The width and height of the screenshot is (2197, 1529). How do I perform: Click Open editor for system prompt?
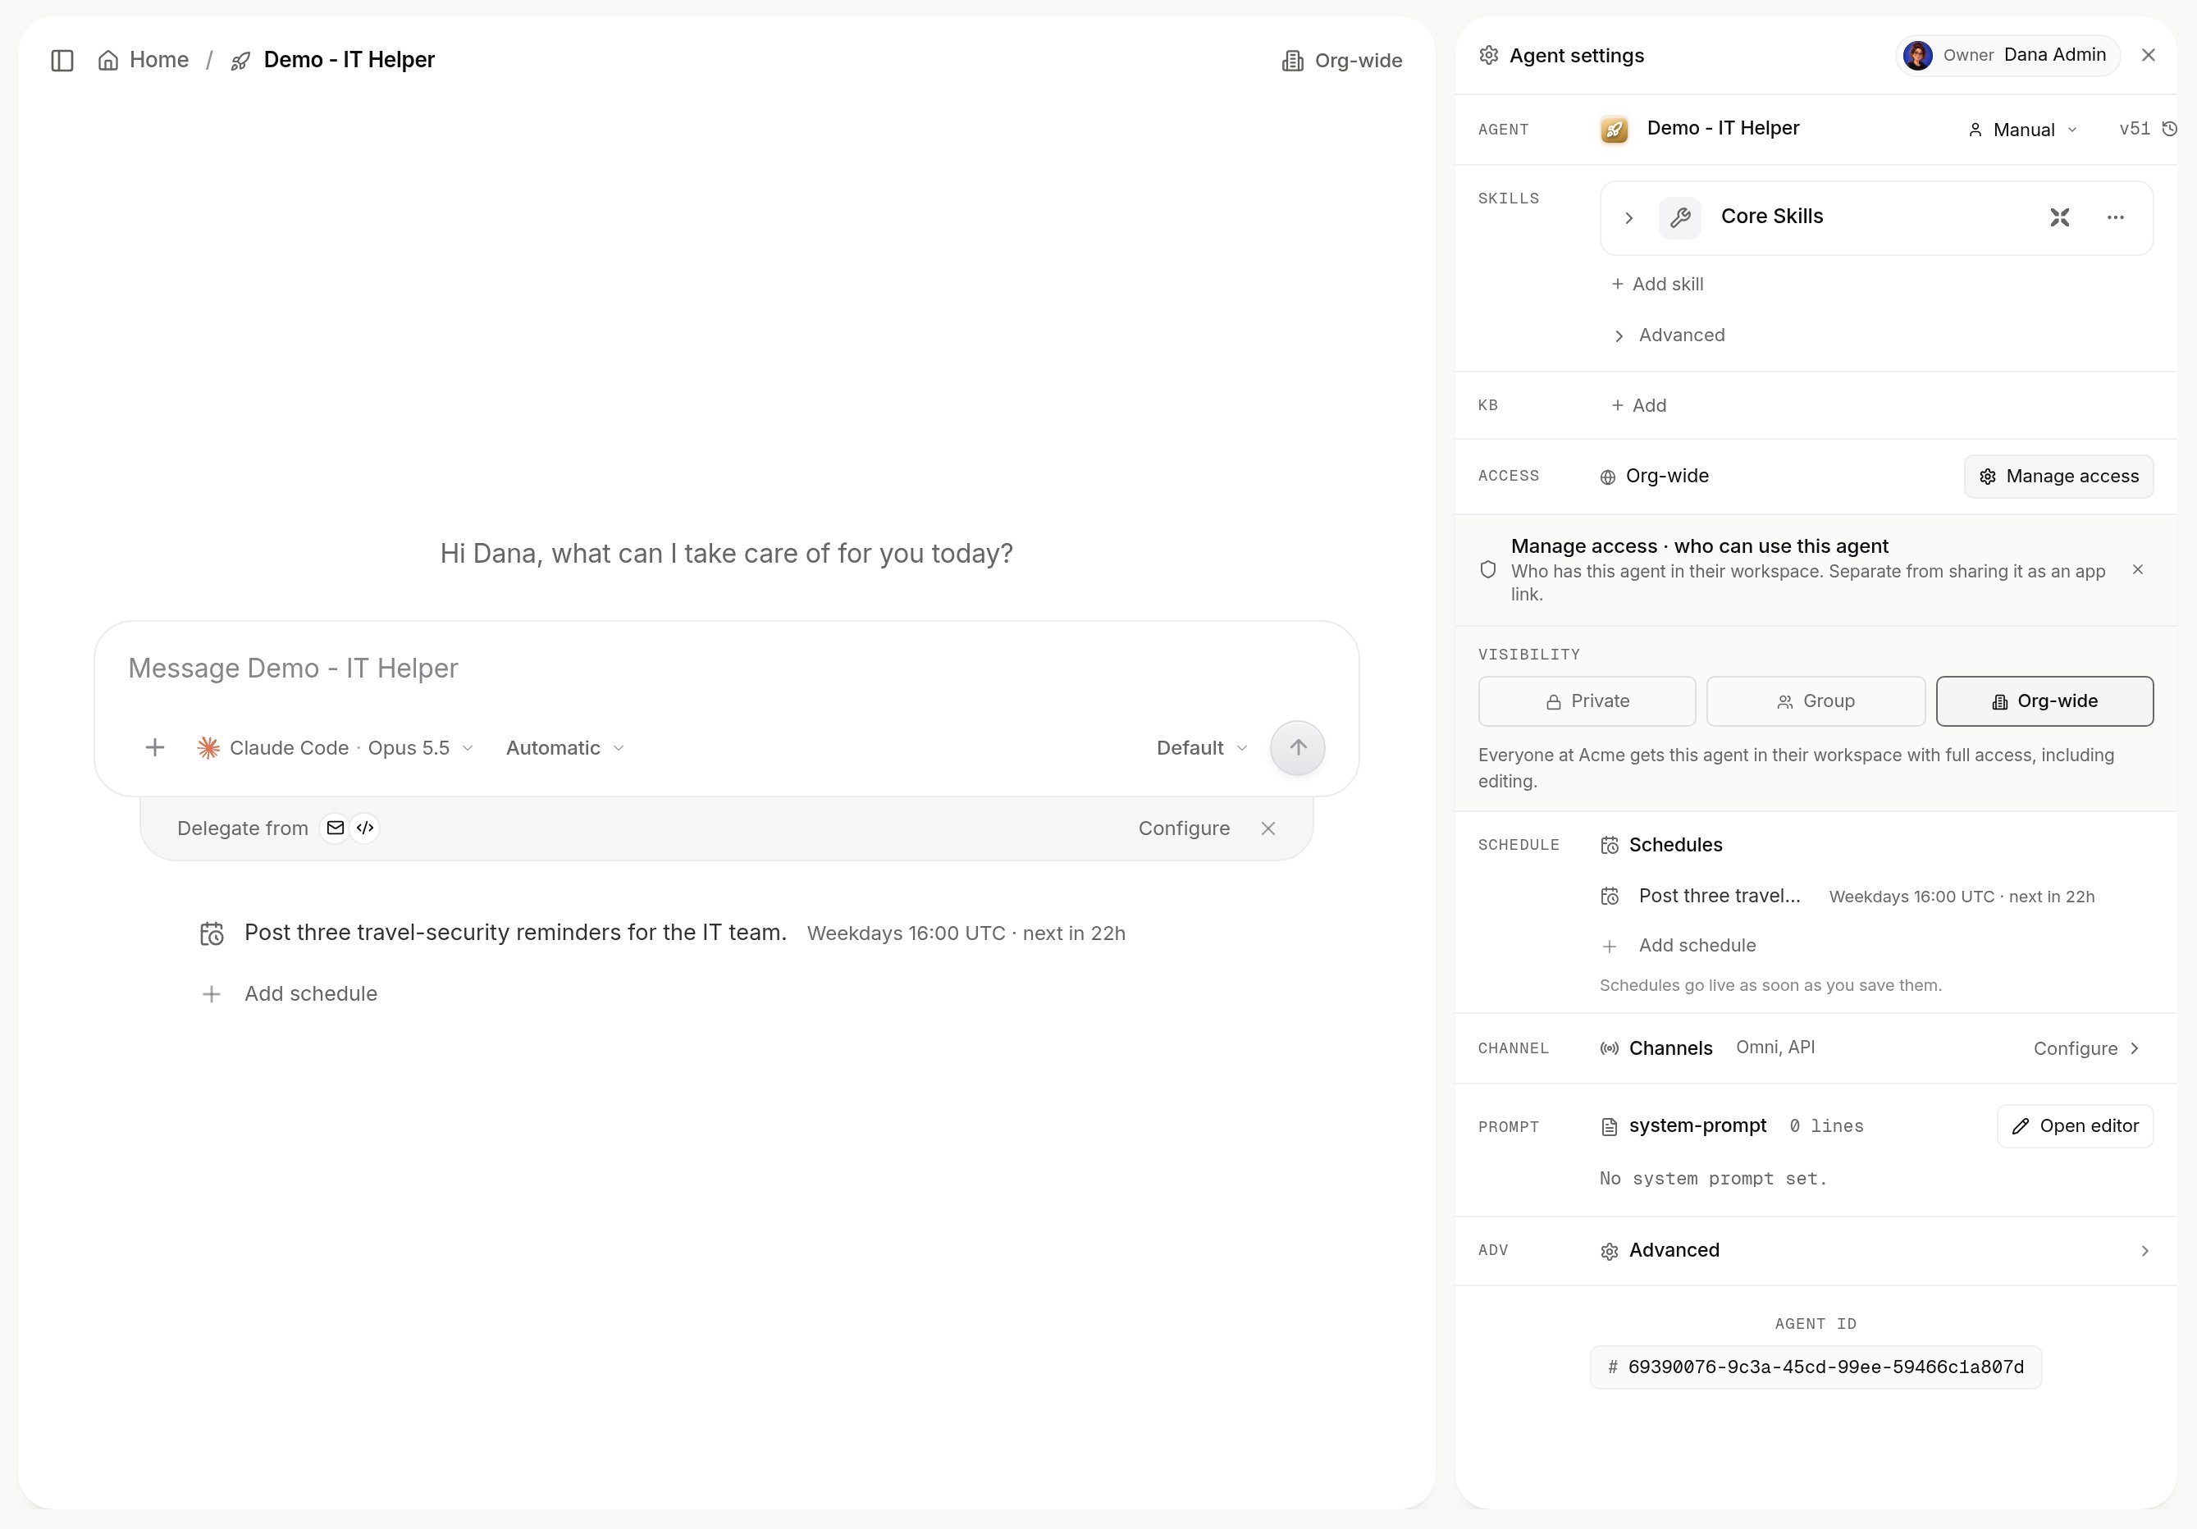pos(2075,1126)
